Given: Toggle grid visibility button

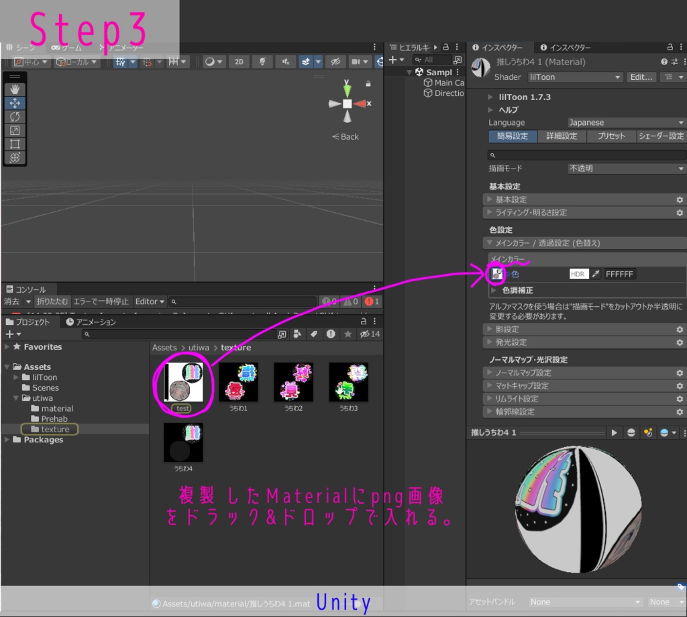Looking at the screenshot, I should [121, 61].
